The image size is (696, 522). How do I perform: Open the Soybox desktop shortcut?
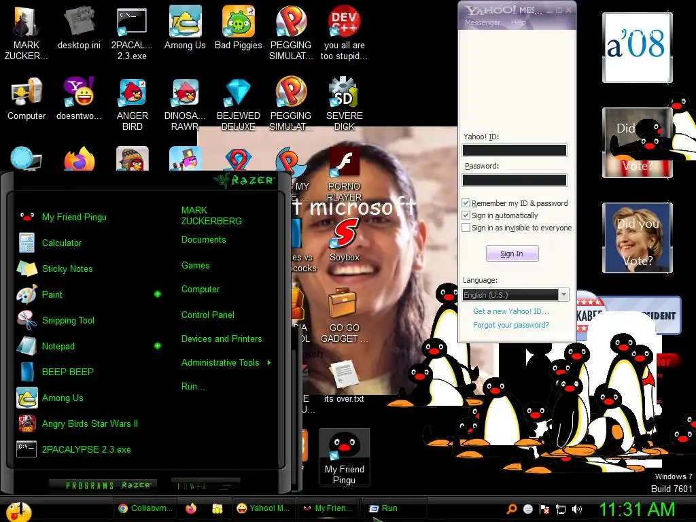(x=345, y=241)
